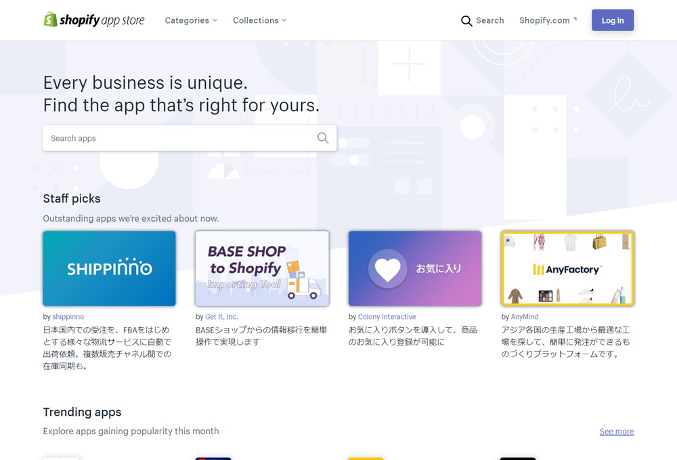Click the Search label in the header
The height and width of the screenshot is (460, 677).
[489, 20]
